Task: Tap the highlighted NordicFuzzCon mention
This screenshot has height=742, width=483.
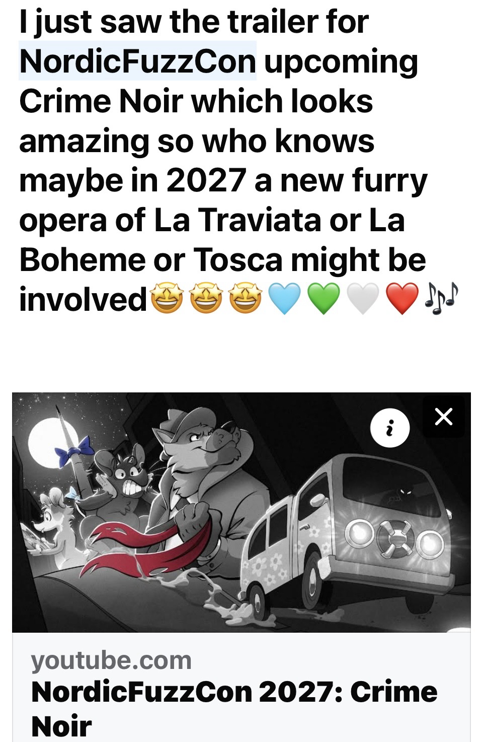Action: (137, 61)
